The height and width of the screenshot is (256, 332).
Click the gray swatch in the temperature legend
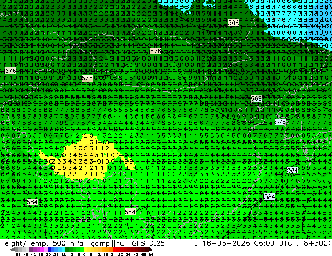(17, 250)
